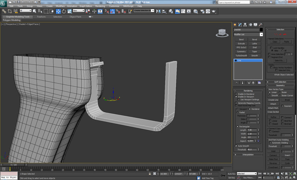297x180 pixels.
Task: Click the Refine button
Action: 273,117
